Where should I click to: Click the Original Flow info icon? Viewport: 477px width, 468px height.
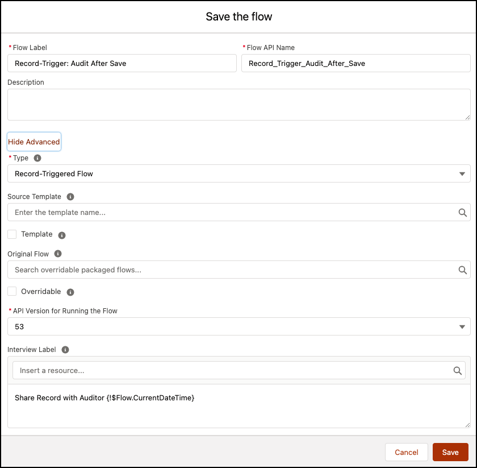[x=58, y=254]
